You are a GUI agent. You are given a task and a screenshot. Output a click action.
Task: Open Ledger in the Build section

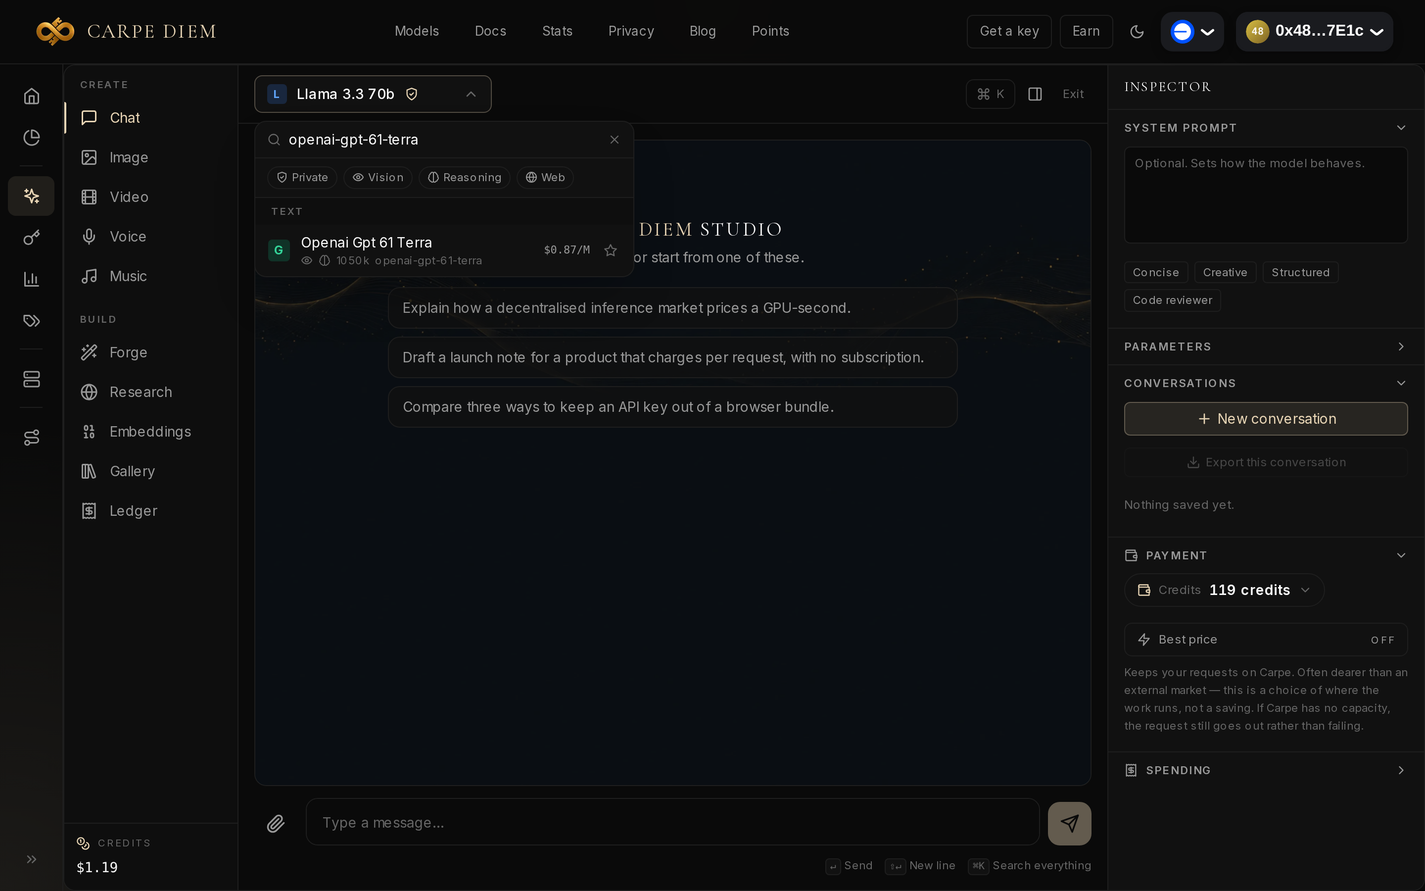[151, 510]
